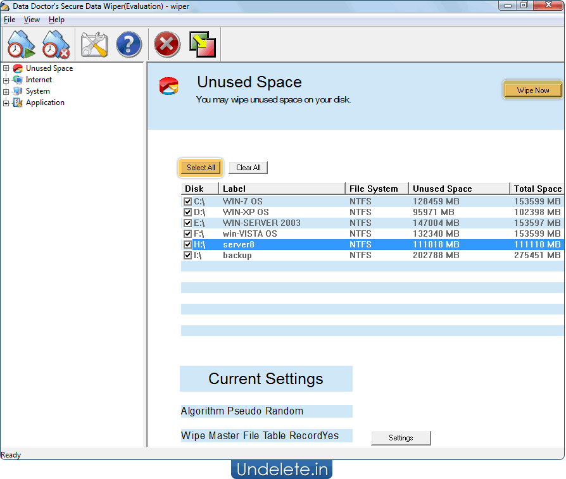Click the 202788 MB unused space cell
566x479 pixels.
tap(436, 256)
